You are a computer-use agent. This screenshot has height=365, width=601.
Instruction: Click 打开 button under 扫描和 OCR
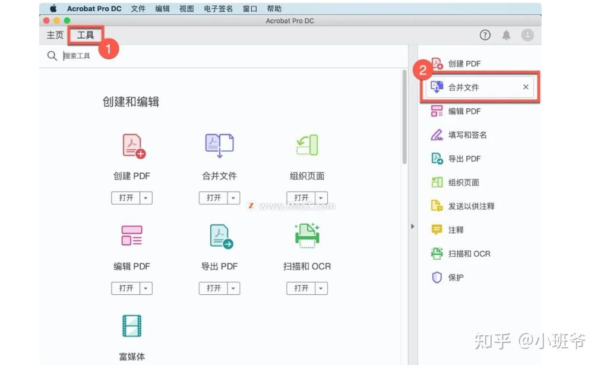[x=301, y=288]
